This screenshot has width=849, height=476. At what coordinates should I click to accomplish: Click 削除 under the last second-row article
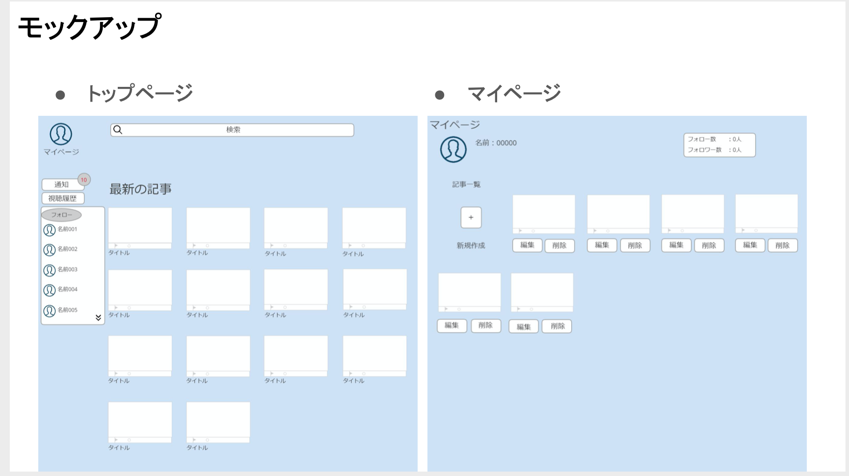(557, 326)
